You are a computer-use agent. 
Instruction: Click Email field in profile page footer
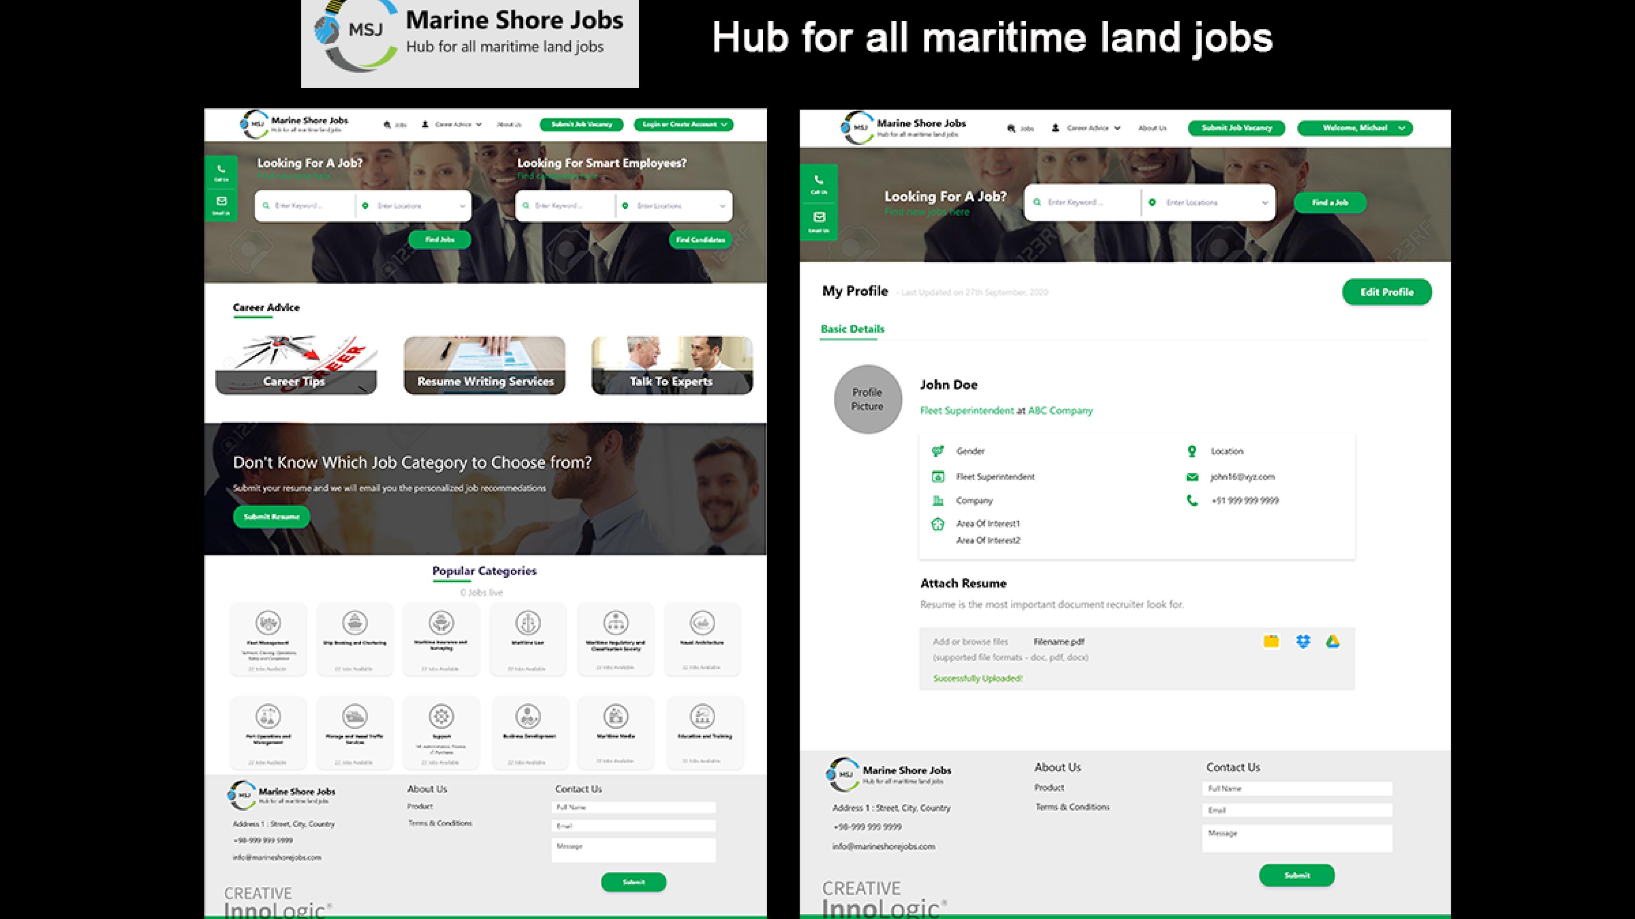(1297, 810)
